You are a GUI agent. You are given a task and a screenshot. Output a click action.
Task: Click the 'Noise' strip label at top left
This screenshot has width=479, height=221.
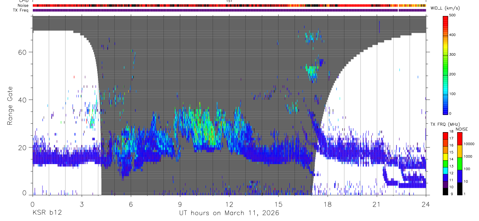click(x=23, y=6)
